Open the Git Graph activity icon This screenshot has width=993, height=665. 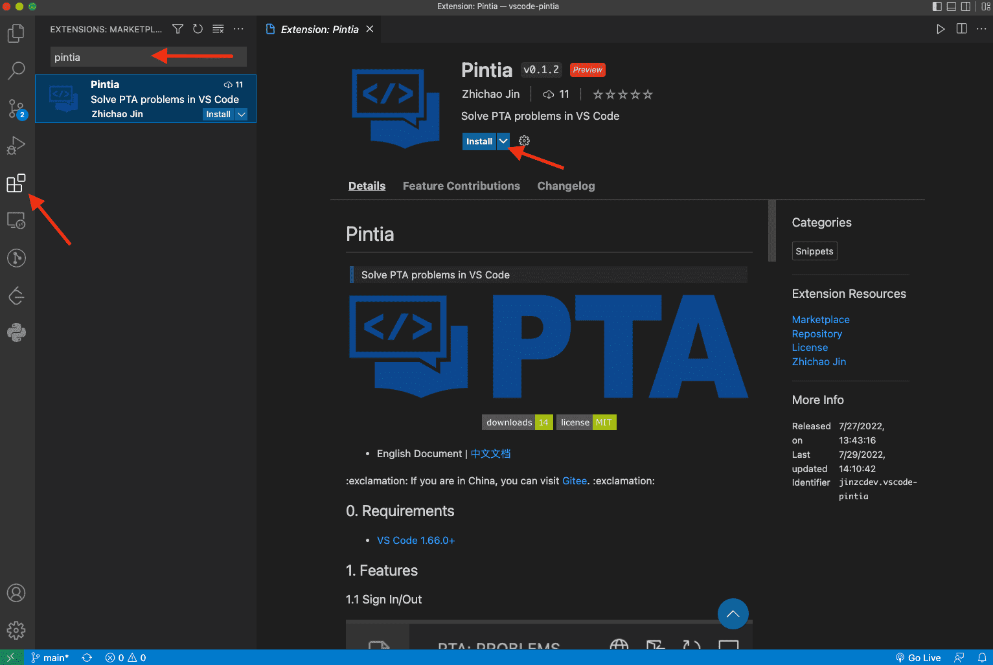16,258
